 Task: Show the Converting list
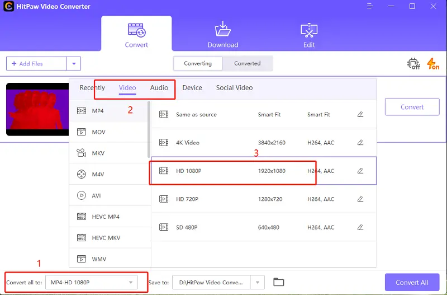[198, 63]
